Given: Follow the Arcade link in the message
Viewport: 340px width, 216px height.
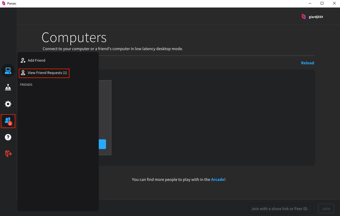Looking at the screenshot, I should click(x=218, y=180).
